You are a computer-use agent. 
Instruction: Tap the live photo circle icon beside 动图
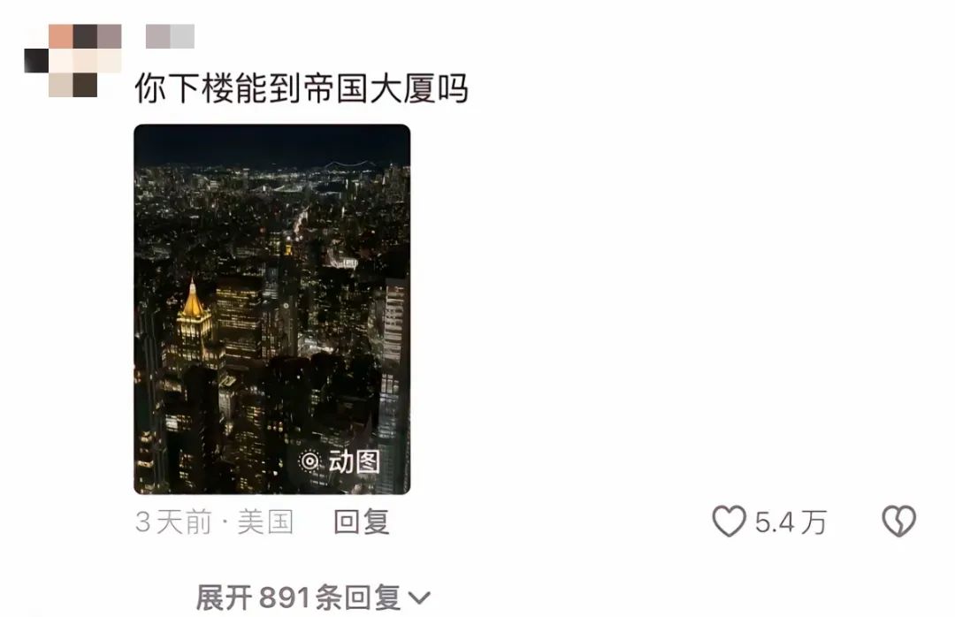(310, 461)
